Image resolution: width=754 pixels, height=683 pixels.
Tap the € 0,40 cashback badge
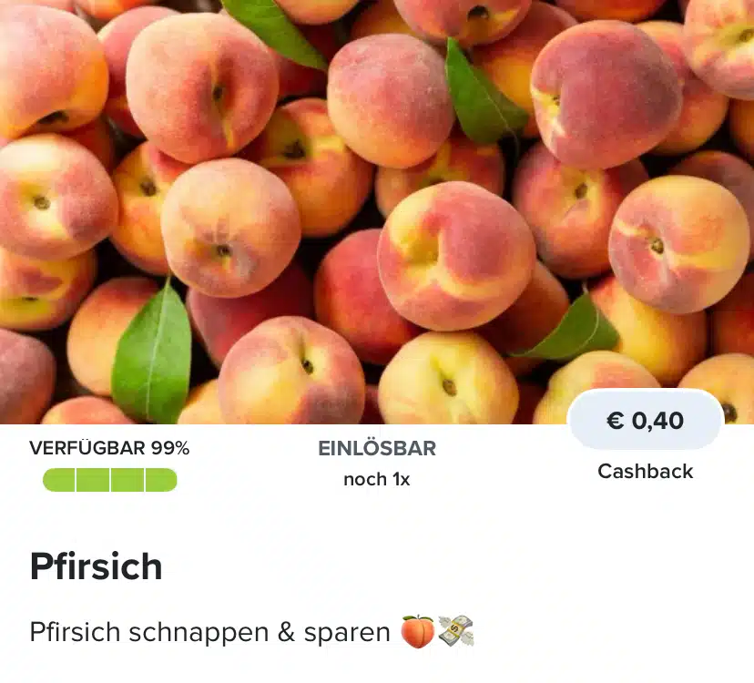tap(646, 420)
